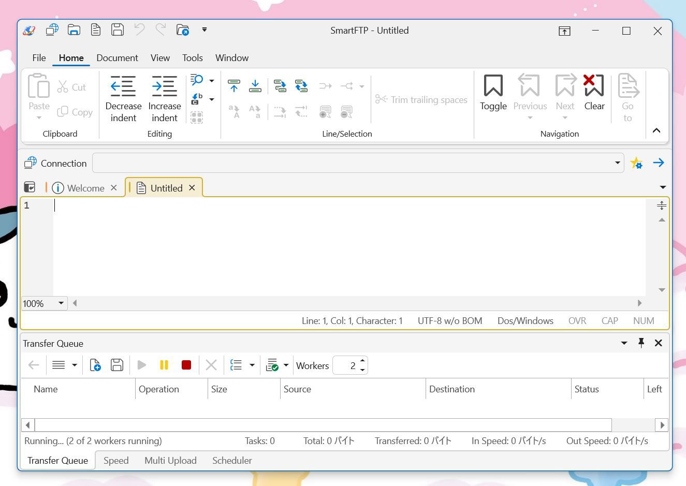This screenshot has width=686, height=486.
Task: Move line up icon in Line/Selection
Action: coord(234,86)
